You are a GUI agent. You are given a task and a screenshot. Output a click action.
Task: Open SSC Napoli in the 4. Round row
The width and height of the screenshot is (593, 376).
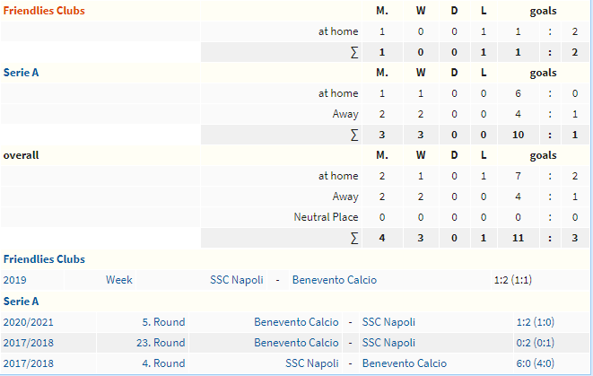coord(312,363)
